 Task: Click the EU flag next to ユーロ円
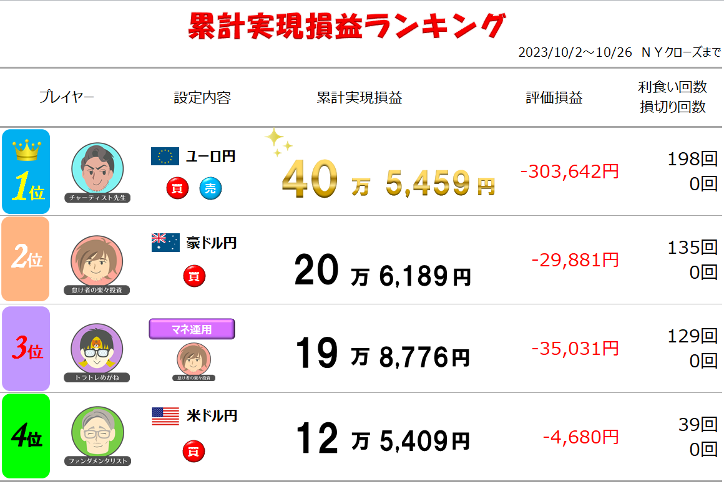pyautogui.click(x=165, y=156)
